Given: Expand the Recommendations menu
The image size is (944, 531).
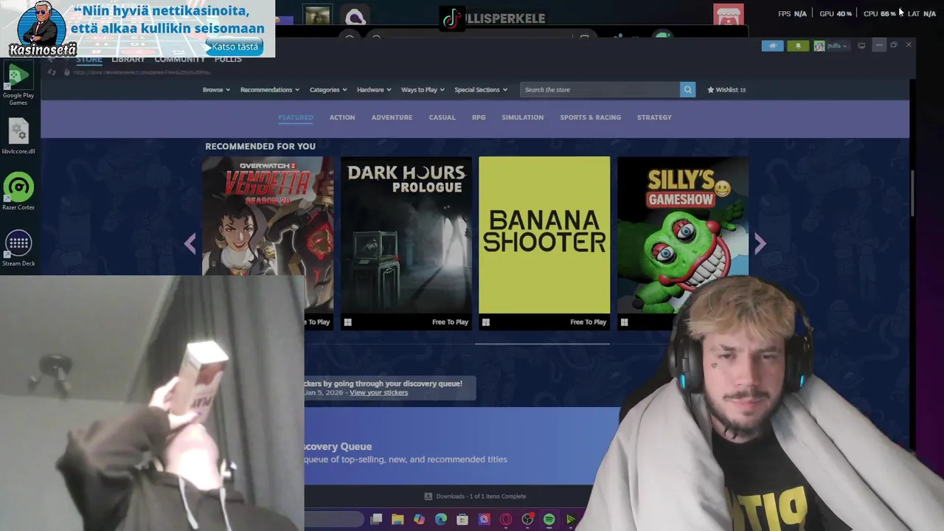Looking at the screenshot, I should [269, 90].
